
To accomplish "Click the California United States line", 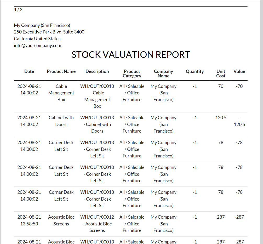I will point(37,39).
